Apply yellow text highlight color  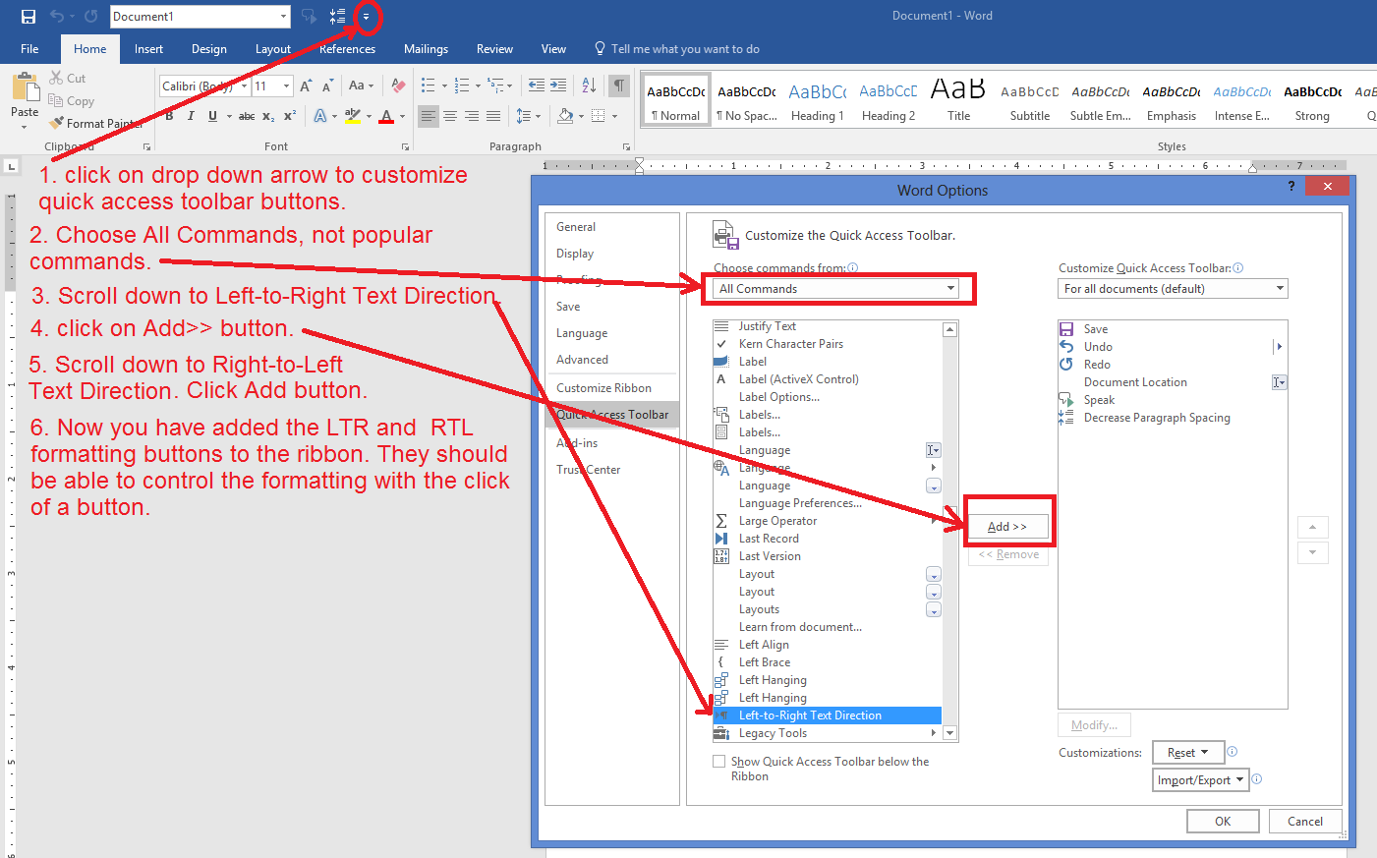[353, 116]
